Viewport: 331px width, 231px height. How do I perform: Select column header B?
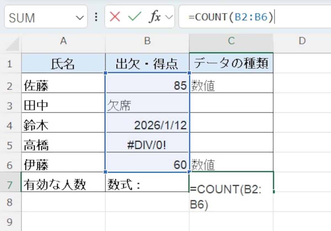(147, 41)
